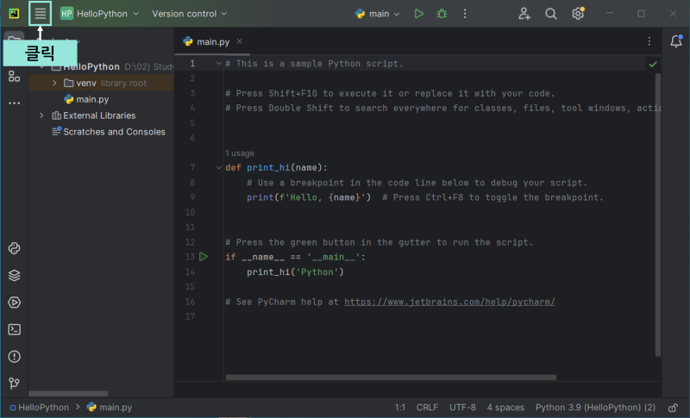This screenshot has width=690, height=418.
Task: Open Code With Me user icon
Action: [524, 14]
